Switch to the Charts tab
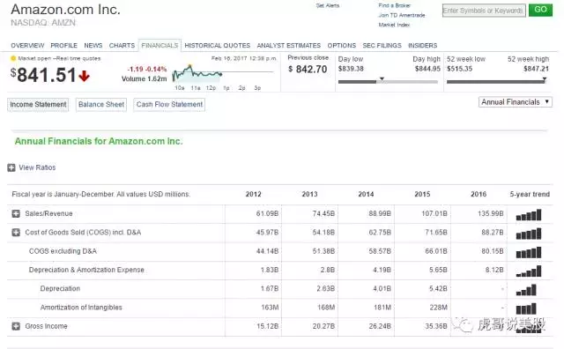Screen dimensions: 564x349 (x=122, y=46)
